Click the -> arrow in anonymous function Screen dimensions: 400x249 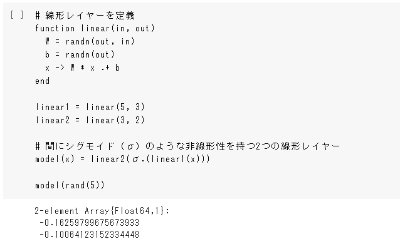60,68
